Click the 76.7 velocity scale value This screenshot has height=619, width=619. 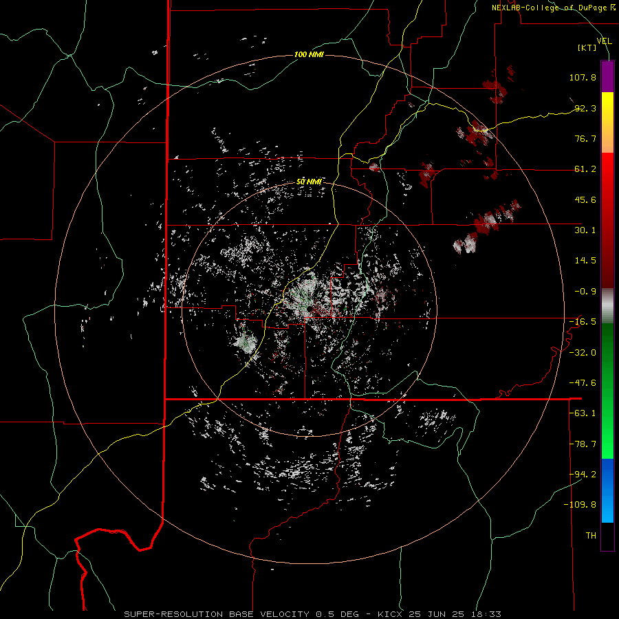tap(585, 138)
